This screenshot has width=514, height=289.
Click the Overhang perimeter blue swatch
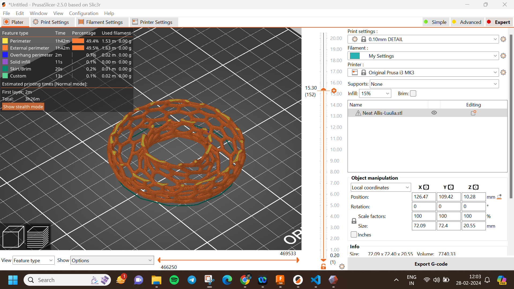5,55
